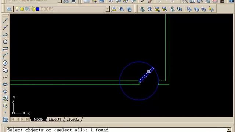Select the Ellipse Arc tool
This screenshot has height=132, width=235.
5,91
